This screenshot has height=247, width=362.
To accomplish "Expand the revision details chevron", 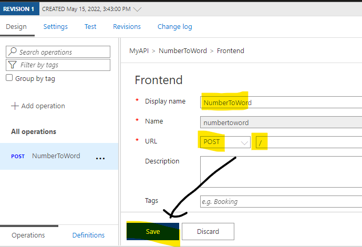I will (138, 9).
